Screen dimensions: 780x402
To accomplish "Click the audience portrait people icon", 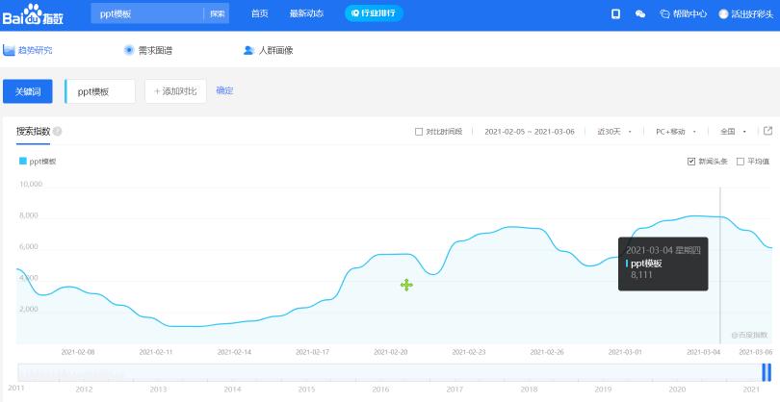I will pyautogui.click(x=248, y=50).
